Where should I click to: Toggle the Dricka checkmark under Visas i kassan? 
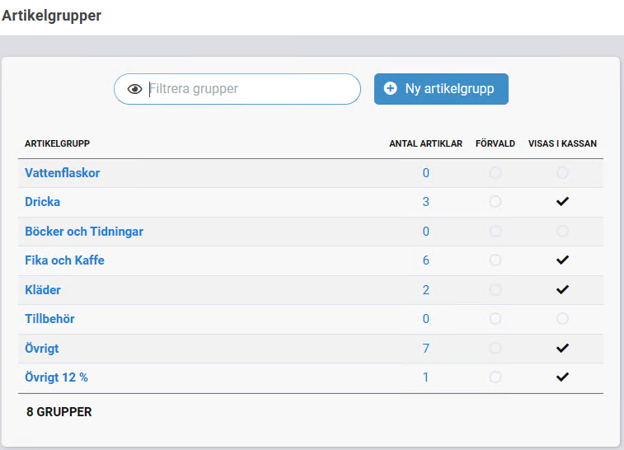563,202
